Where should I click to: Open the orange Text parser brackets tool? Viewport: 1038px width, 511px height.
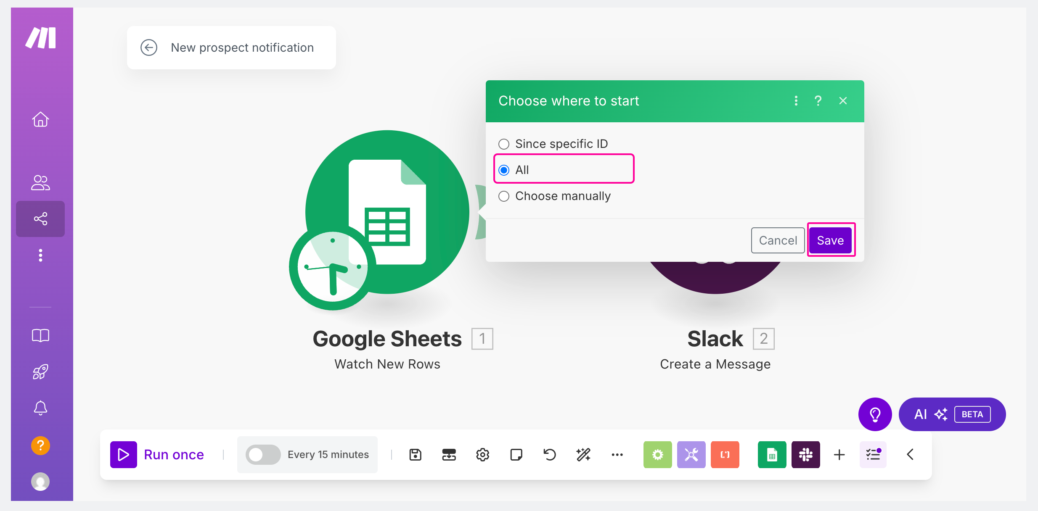(725, 455)
